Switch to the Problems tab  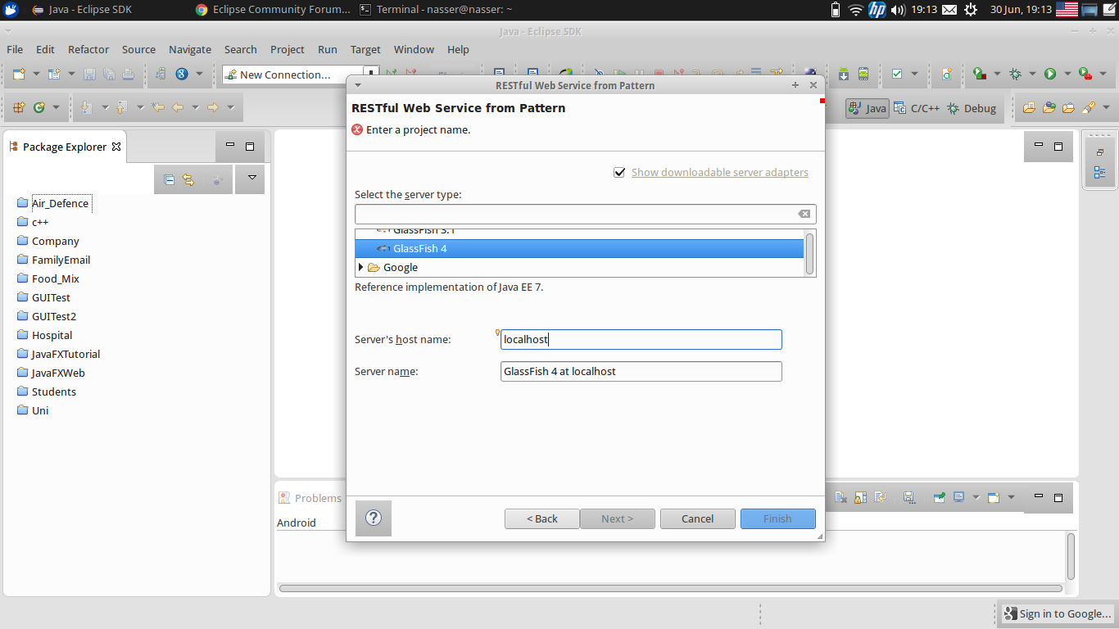click(x=310, y=498)
